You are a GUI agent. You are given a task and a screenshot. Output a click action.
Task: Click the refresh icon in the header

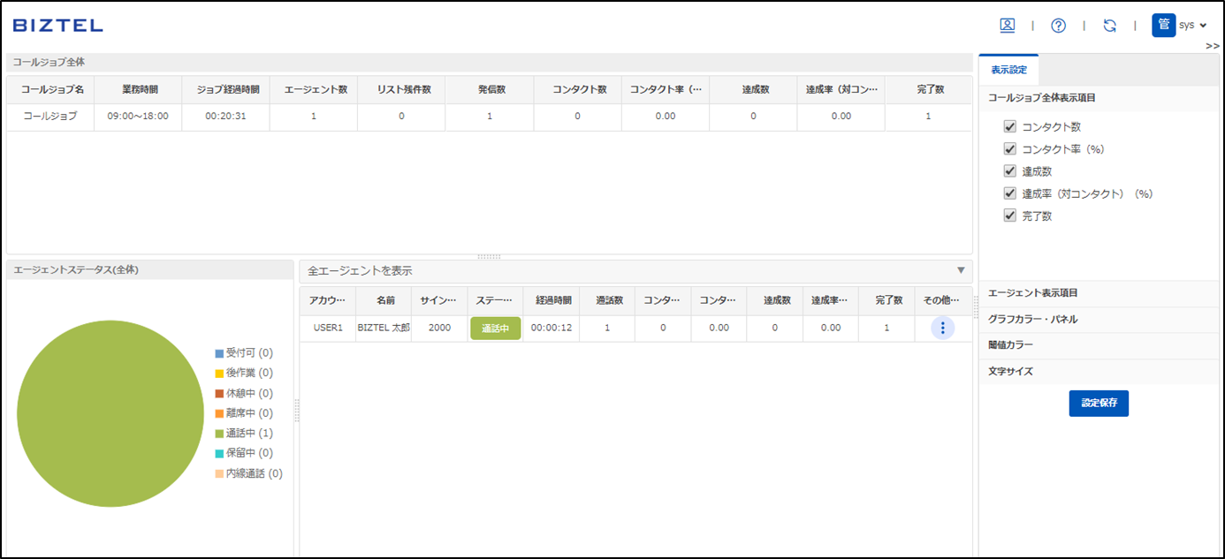1109,26
